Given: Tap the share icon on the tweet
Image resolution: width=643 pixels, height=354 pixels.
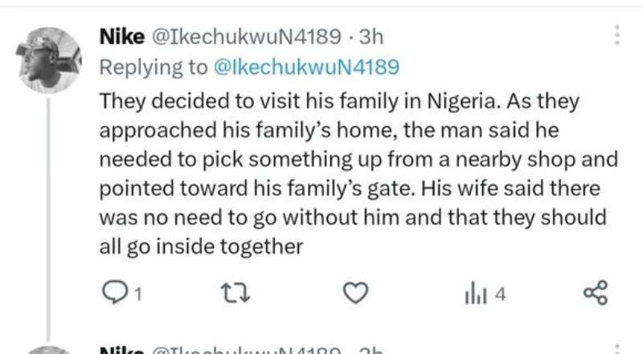Looking at the screenshot, I should click(596, 293).
